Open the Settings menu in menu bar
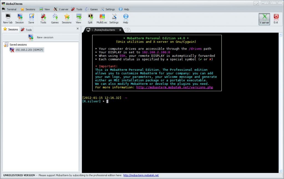 [108, 9]
